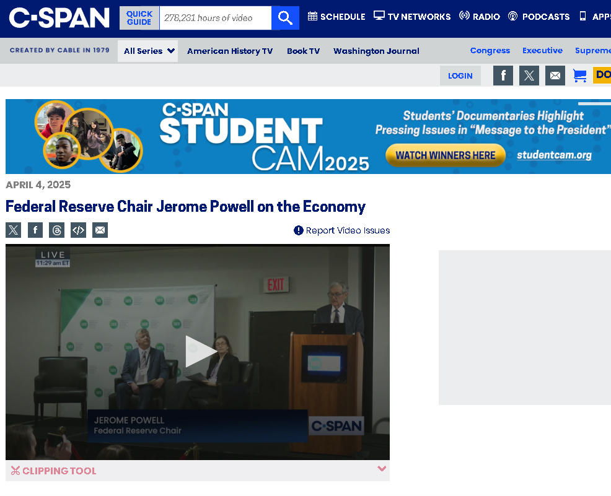Image resolution: width=611 pixels, height=496 pixels.
Task: Click the broadcast icon beside Radio
Action: [464, 15]
